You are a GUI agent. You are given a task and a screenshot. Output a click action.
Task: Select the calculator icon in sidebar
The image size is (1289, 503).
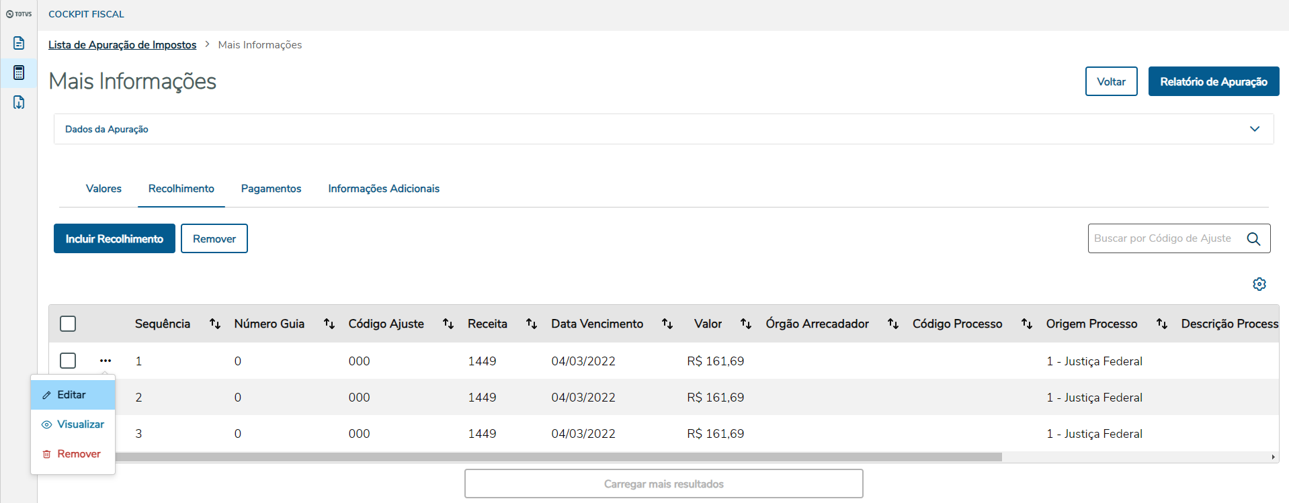(x=19, y=73)
